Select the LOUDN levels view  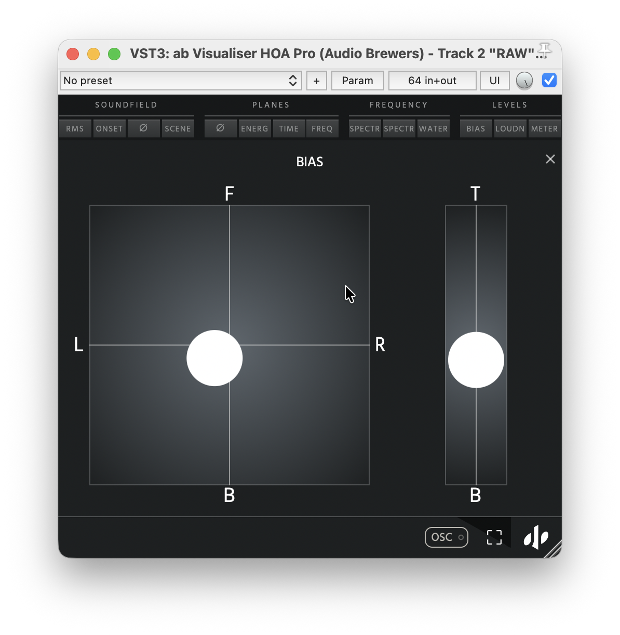[x=510, y=128]
